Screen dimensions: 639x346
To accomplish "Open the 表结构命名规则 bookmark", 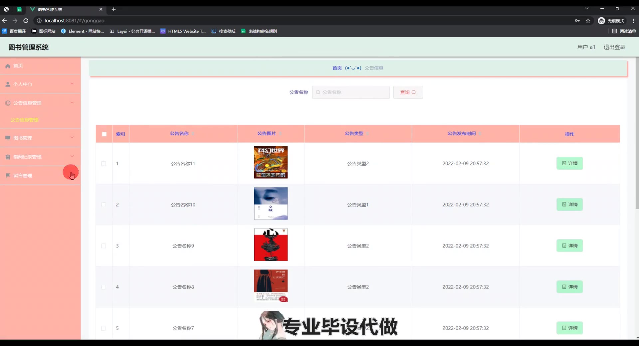I will pos(259,31).
